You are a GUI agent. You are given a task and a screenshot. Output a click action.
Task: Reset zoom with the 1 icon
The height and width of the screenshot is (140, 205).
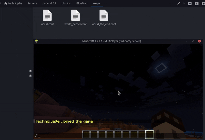click(x=197, y=4)
